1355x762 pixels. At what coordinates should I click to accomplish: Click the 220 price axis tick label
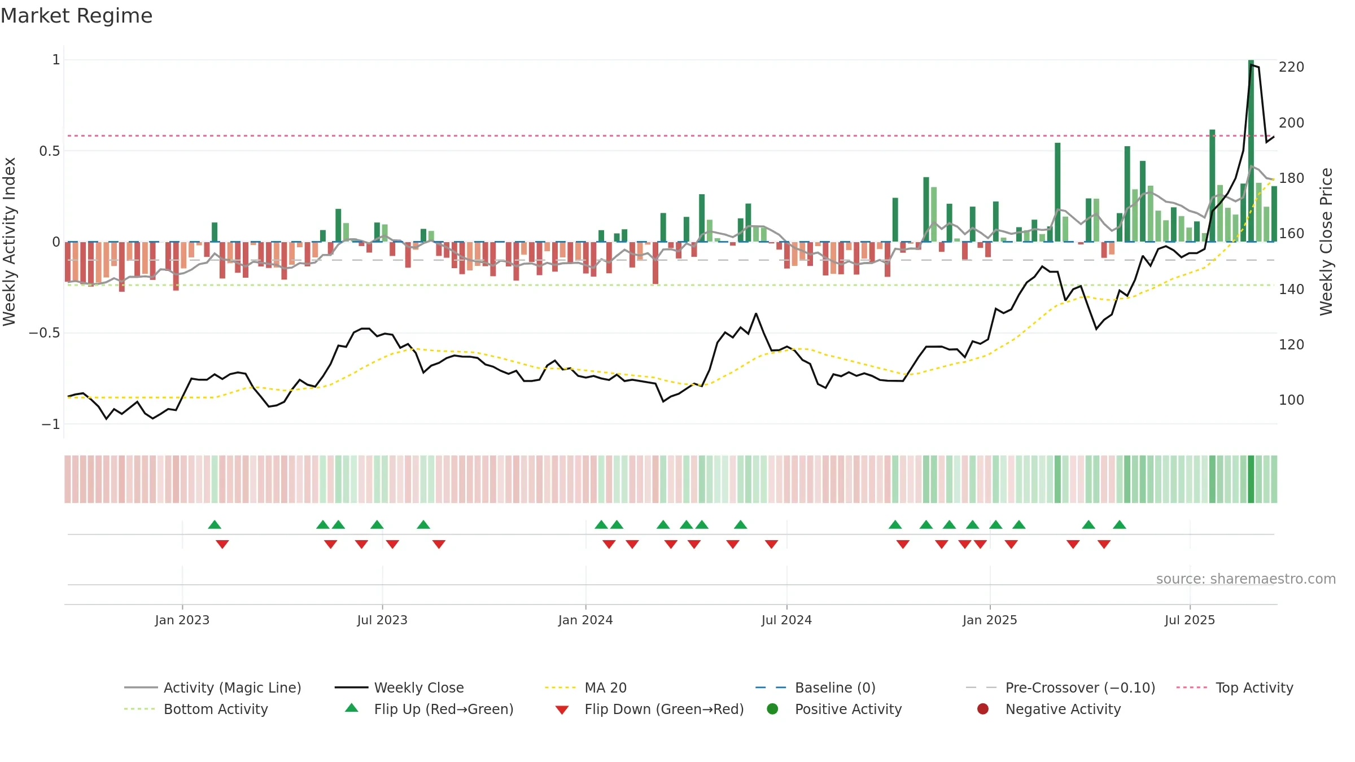[1291, 67]
